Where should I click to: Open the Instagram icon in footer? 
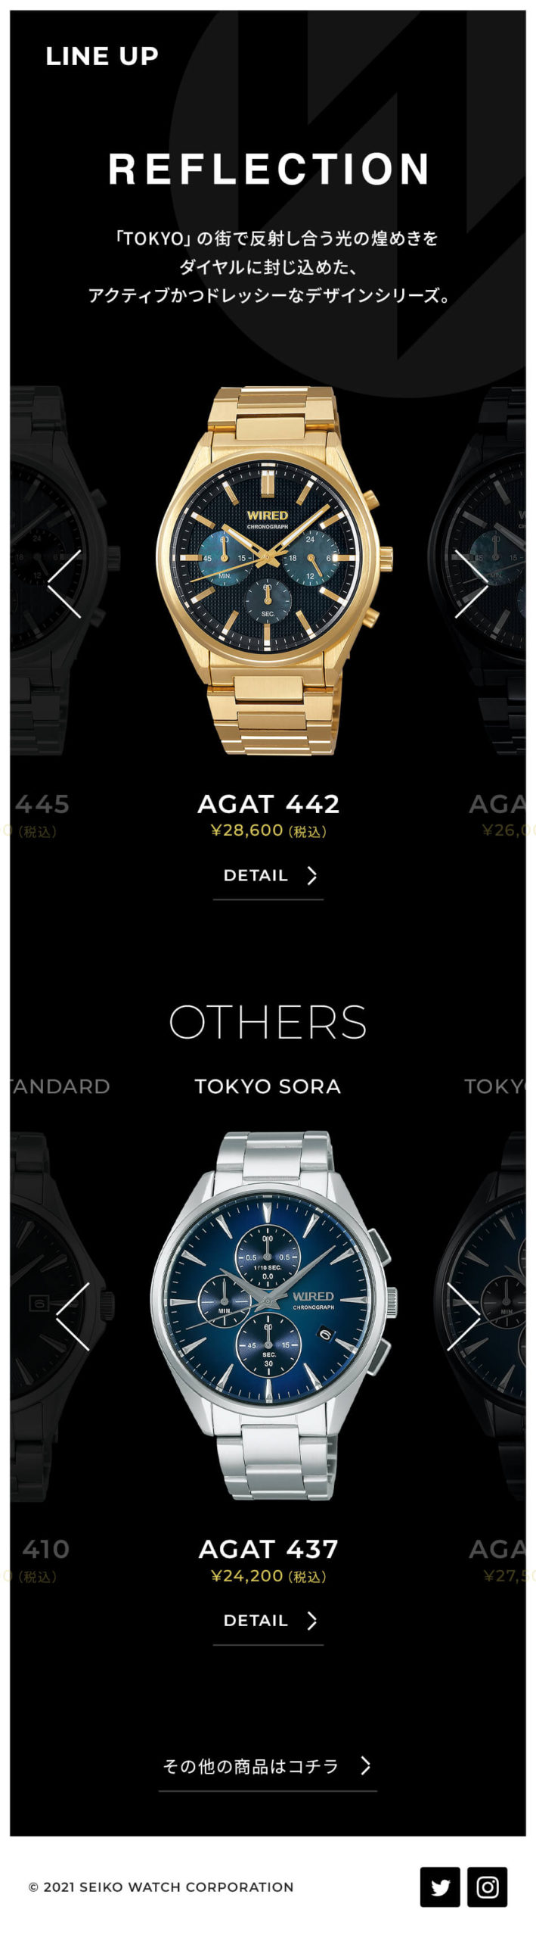487,1887
